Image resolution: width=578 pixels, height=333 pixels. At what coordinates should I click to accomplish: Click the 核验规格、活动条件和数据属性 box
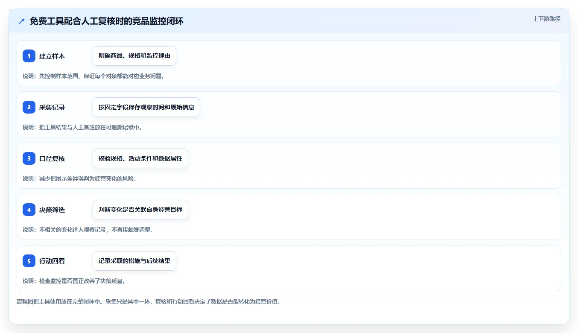(x=140, y=158)
